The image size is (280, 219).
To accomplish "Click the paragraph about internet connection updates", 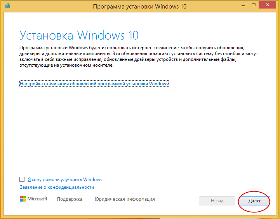I will [139, 57].
